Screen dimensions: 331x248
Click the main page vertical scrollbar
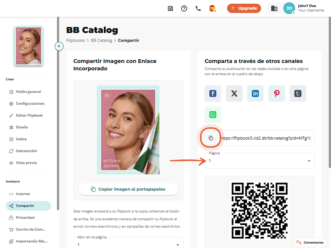(330, 93)
